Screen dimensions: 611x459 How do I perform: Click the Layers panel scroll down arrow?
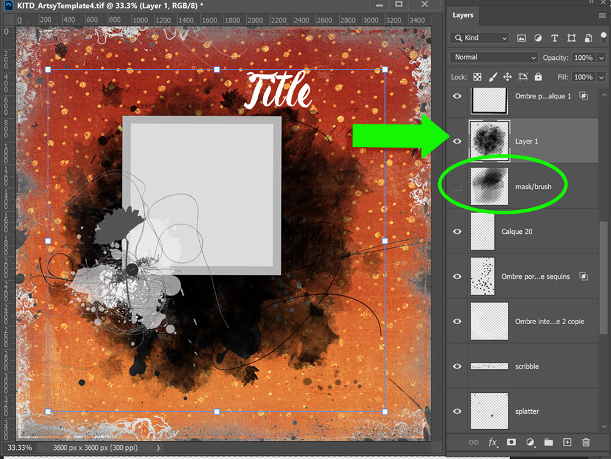pos(604,427)
